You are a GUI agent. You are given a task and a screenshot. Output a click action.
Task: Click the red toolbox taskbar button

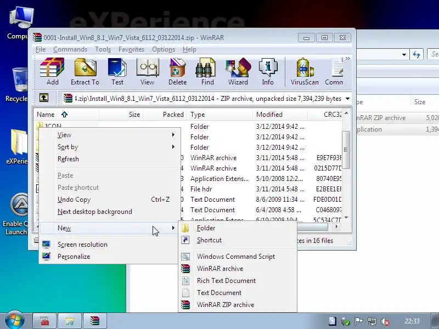(x=45, y=321)
